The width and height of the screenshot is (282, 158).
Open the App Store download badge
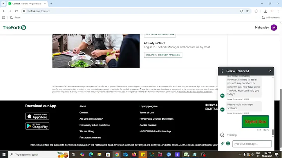37,116
